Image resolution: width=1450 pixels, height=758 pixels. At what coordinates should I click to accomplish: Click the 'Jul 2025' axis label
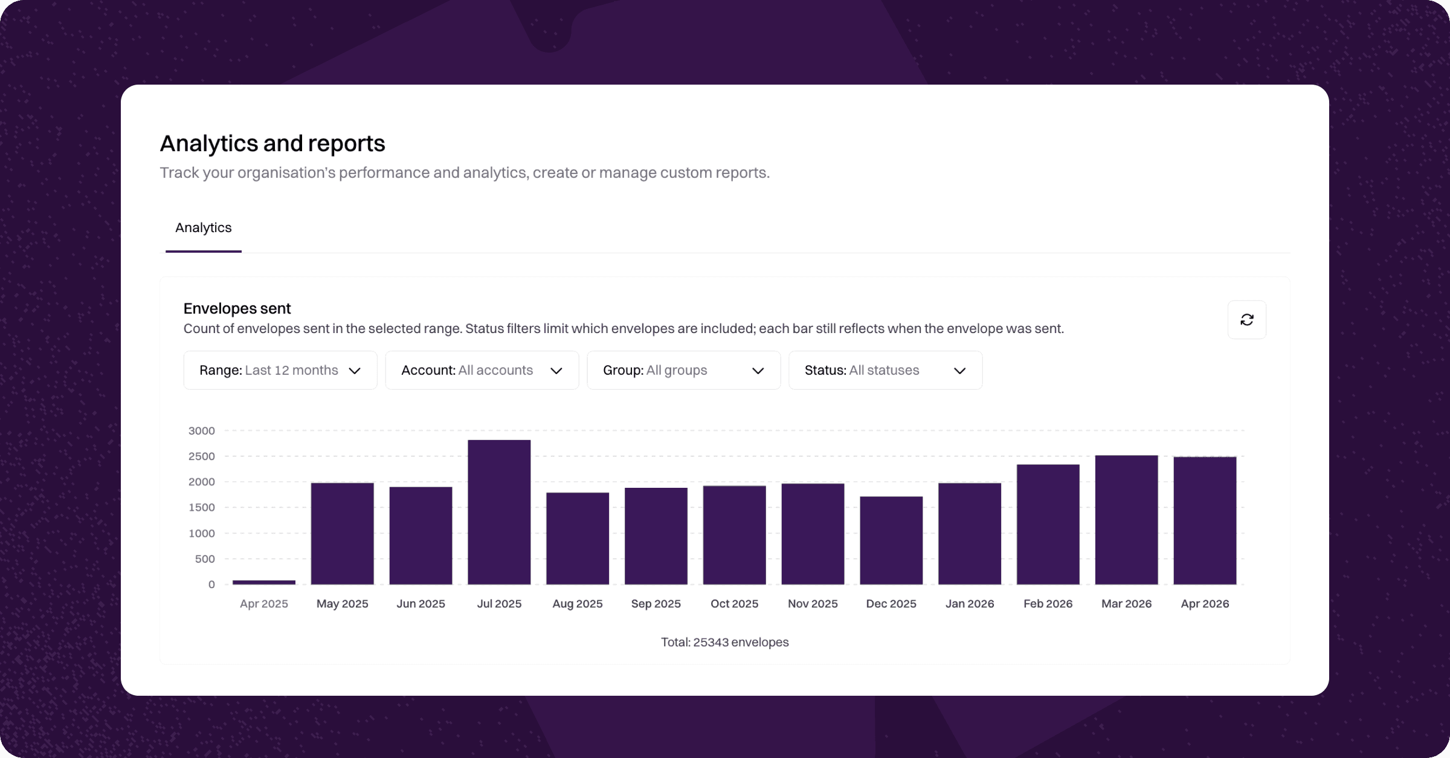tap(499, 603)
